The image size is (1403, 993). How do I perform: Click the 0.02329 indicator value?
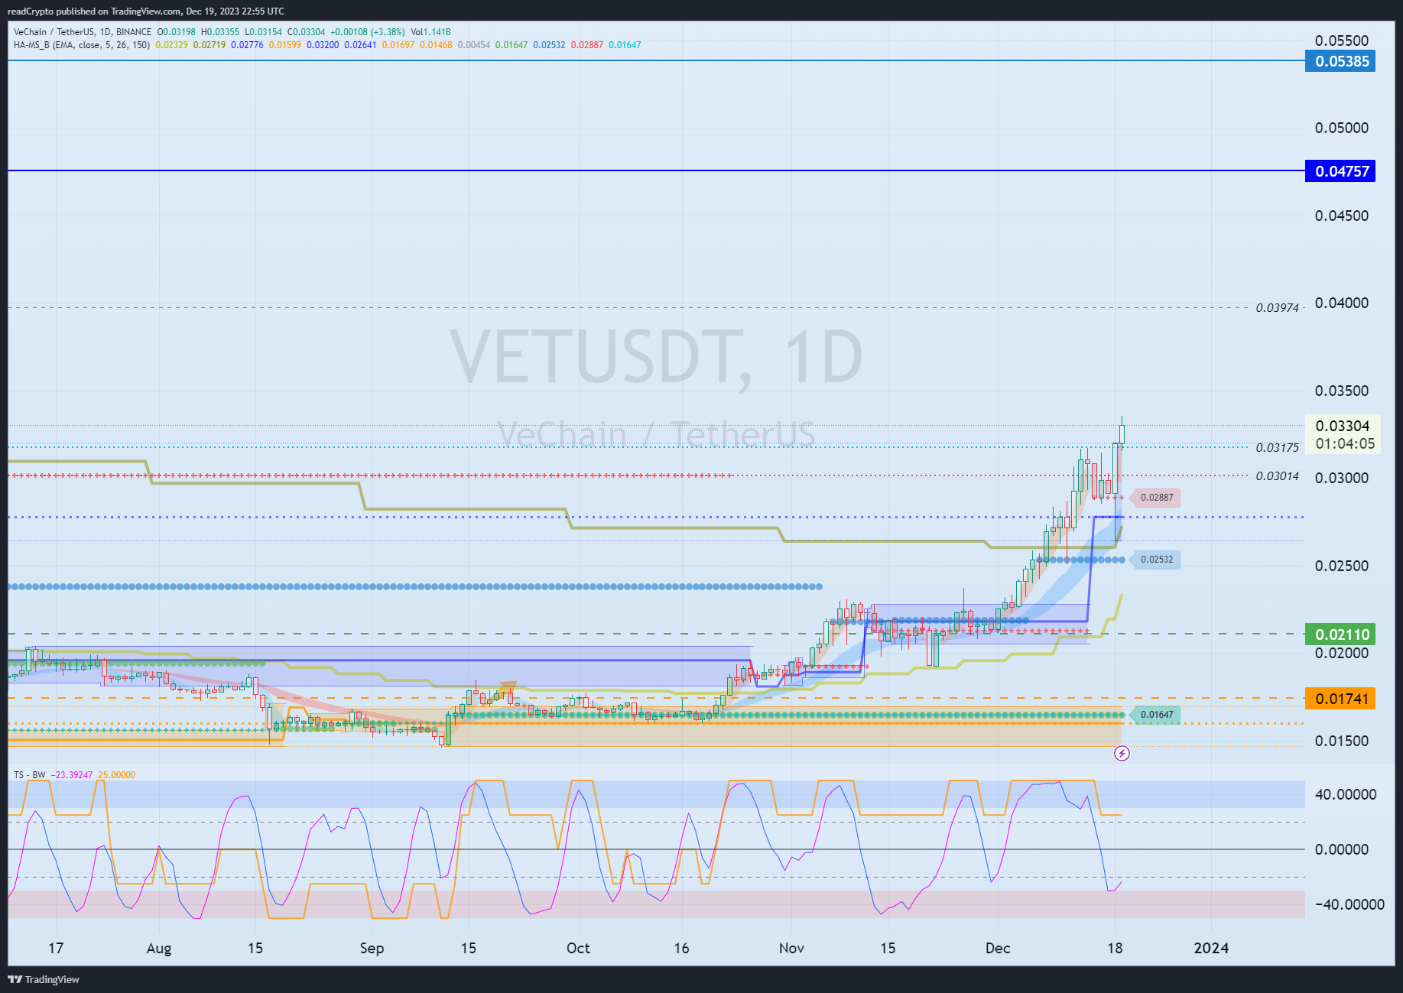171,45
